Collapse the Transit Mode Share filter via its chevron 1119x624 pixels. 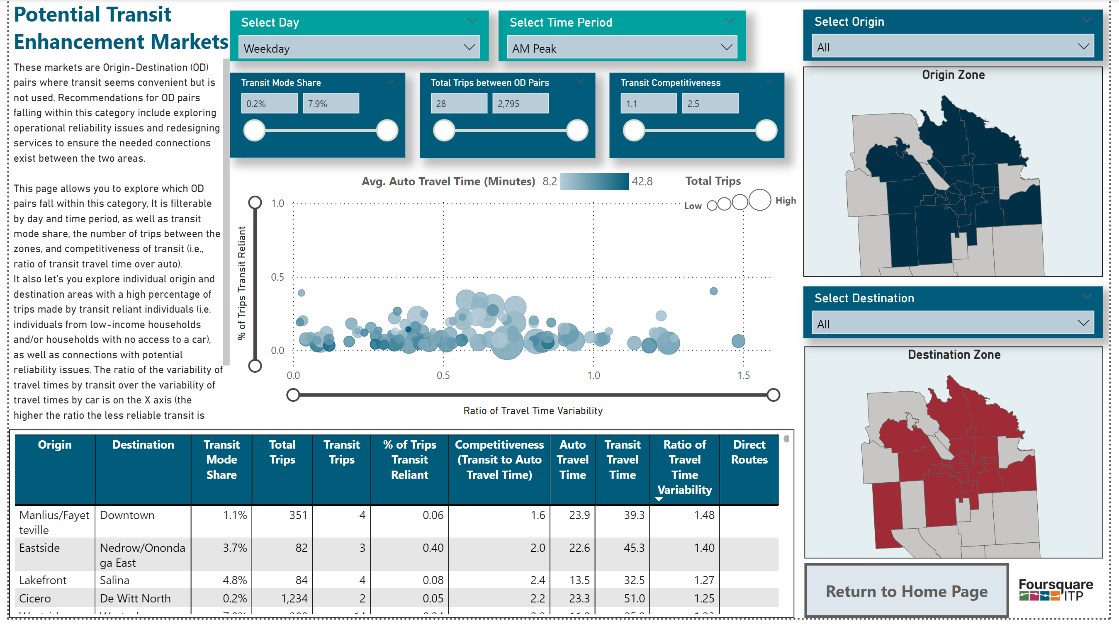(389, 81)
